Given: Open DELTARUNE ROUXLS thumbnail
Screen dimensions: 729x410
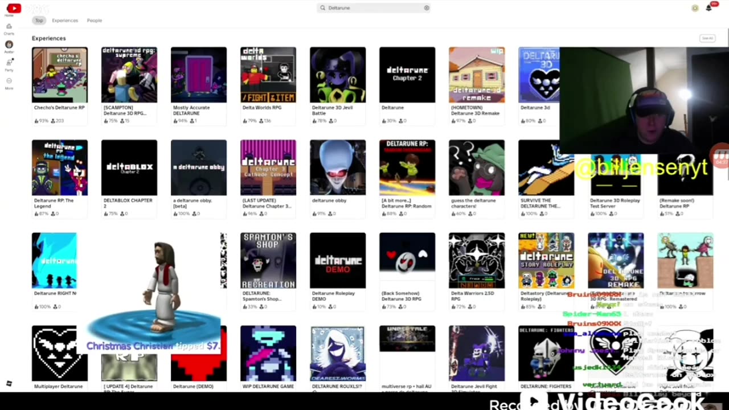Looking at the screenshot, I should coord(338,353).
